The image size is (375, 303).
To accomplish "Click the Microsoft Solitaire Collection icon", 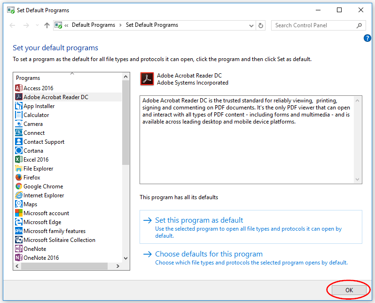I will click(x=19, y=240).
